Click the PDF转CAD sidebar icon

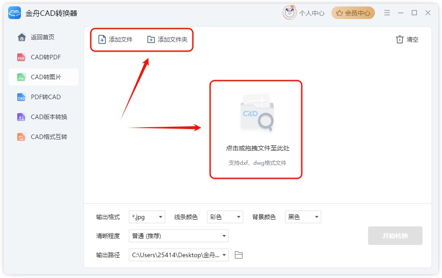pyautogui.click(x=21, y=97)
